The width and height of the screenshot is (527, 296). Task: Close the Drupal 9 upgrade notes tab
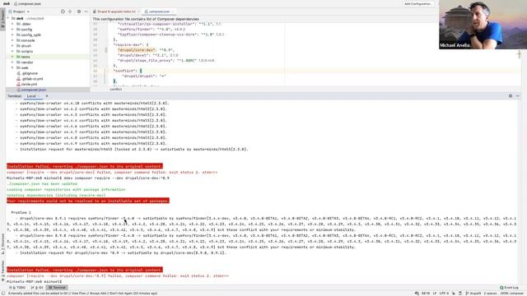[138, 12]
